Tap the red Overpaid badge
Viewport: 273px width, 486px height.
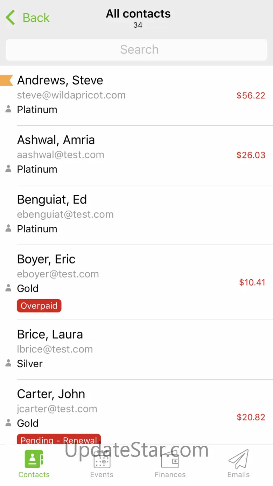tap(39, 306)
